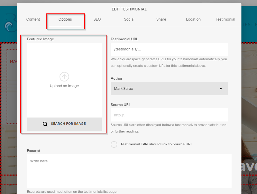Open the Share tab
Screen dimensions: 257x194
pos(161,19)
